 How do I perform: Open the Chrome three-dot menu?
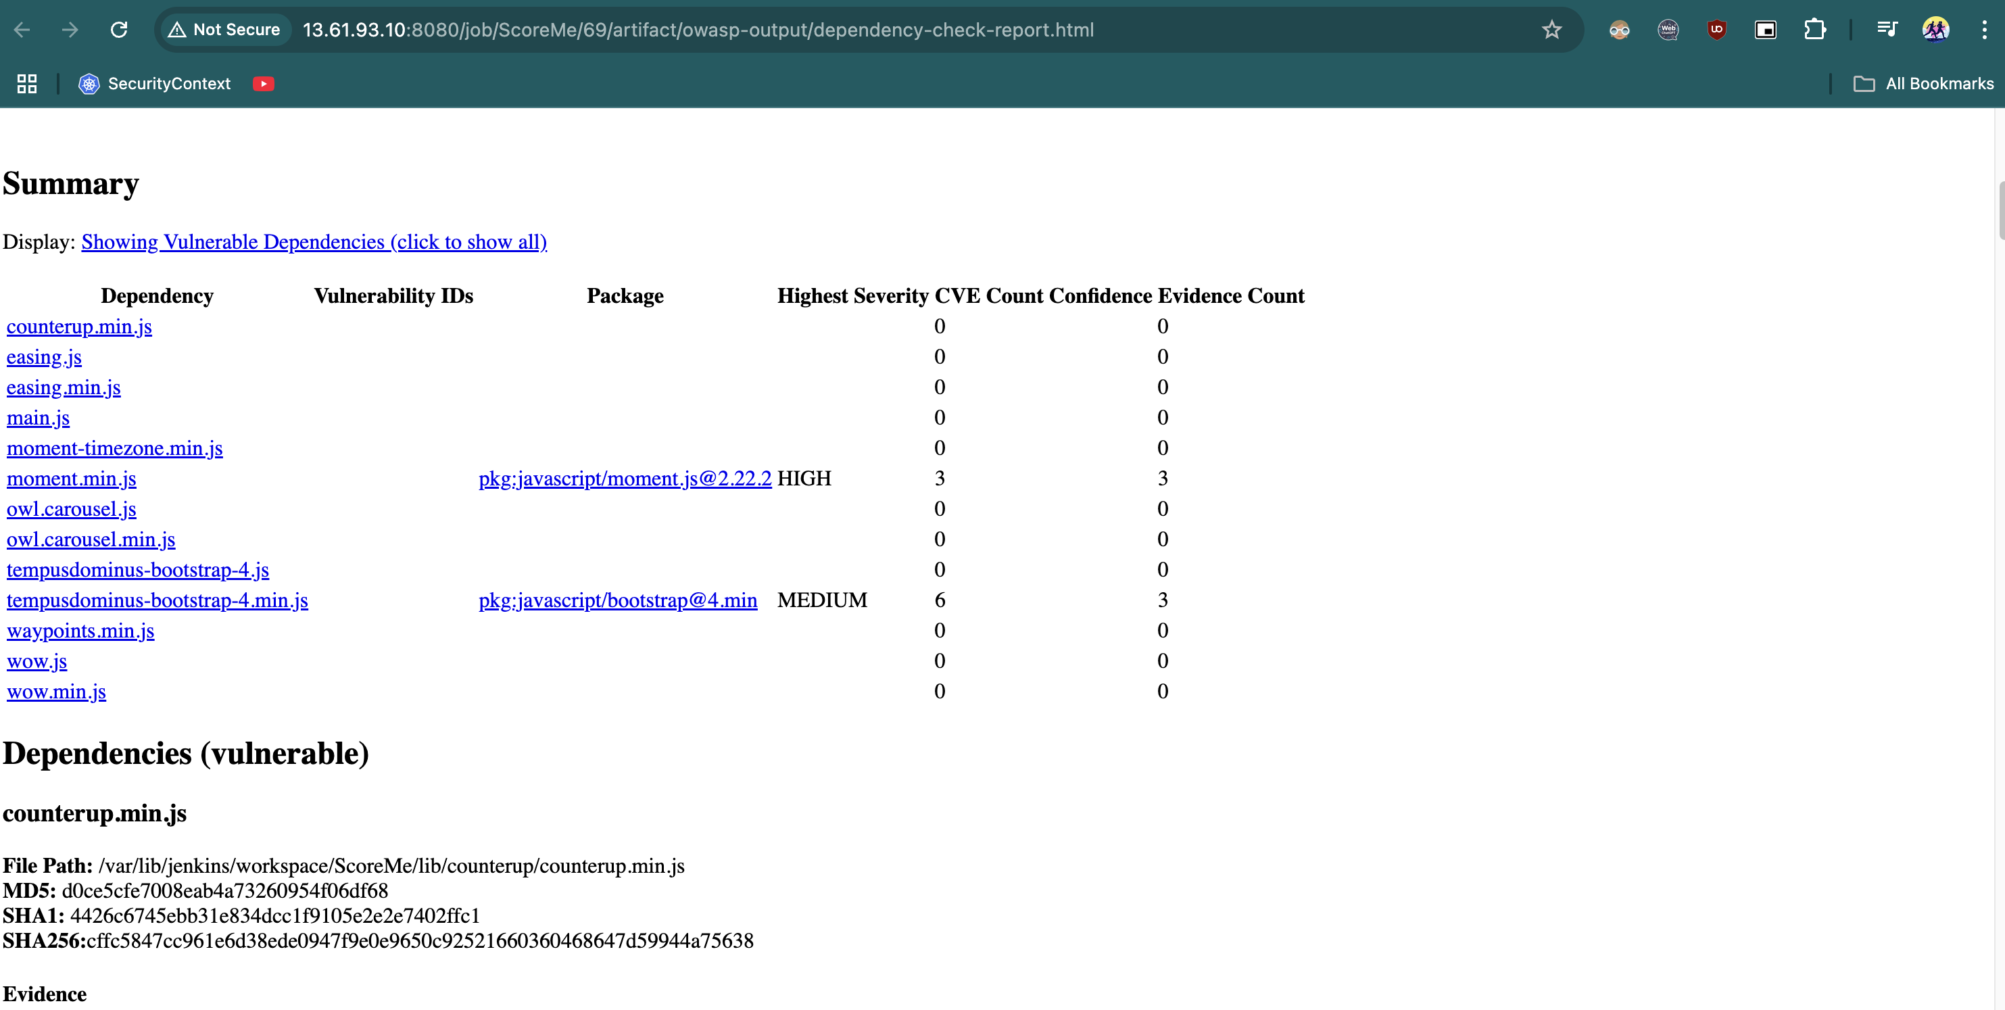(x=1984, y=30)
